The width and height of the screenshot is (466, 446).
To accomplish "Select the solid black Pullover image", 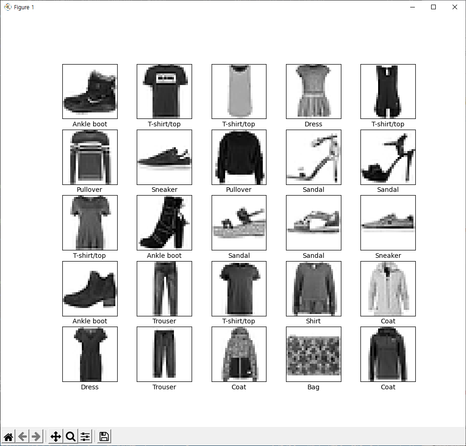I will [x=239, y=157].
